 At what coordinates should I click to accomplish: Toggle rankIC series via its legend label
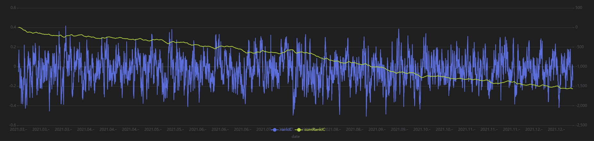[x=286, y=130]
